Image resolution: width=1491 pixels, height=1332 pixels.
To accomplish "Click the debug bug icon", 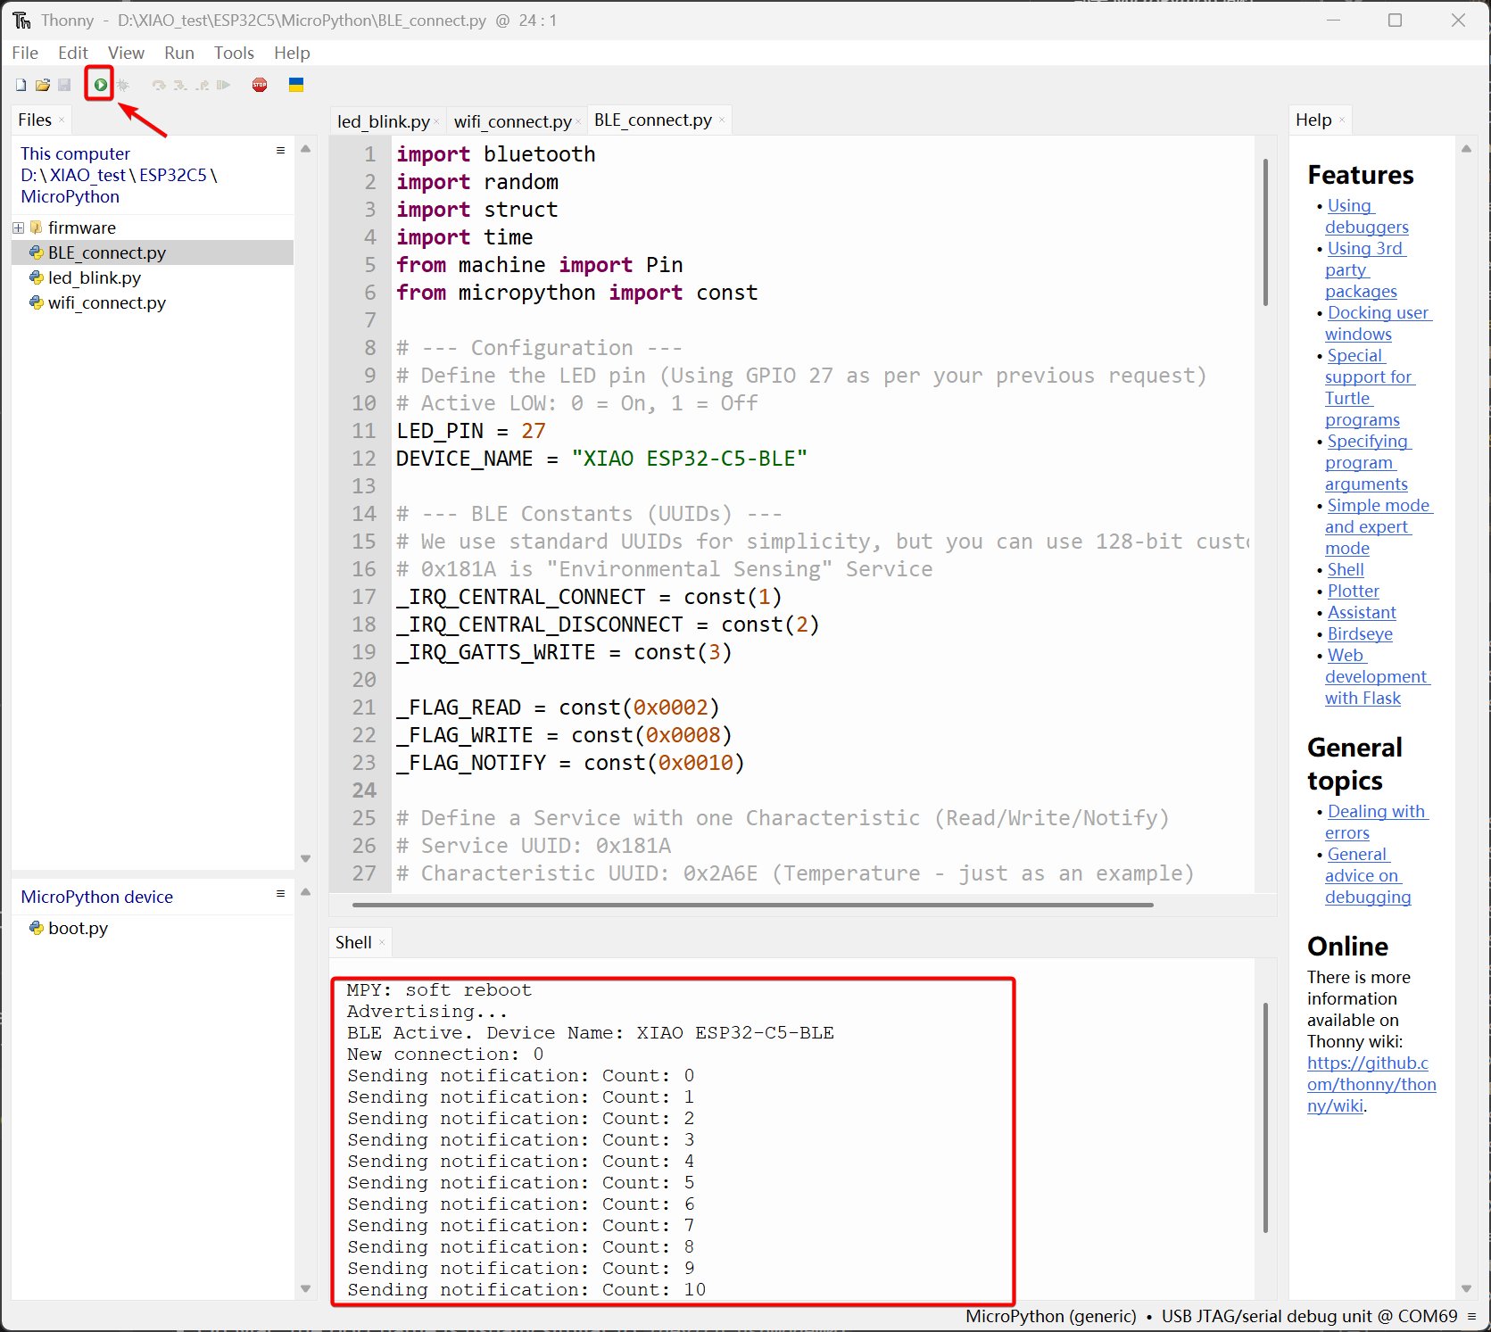I will point(123,85).
